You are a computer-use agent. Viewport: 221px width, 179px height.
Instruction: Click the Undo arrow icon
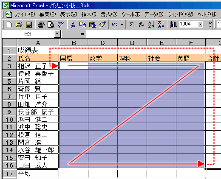click(x=115, y=25)
